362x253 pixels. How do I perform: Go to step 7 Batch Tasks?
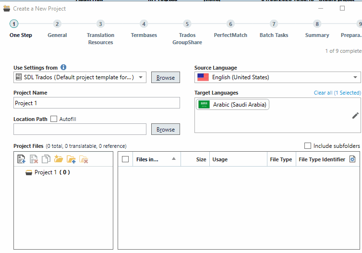coord(274,24)
